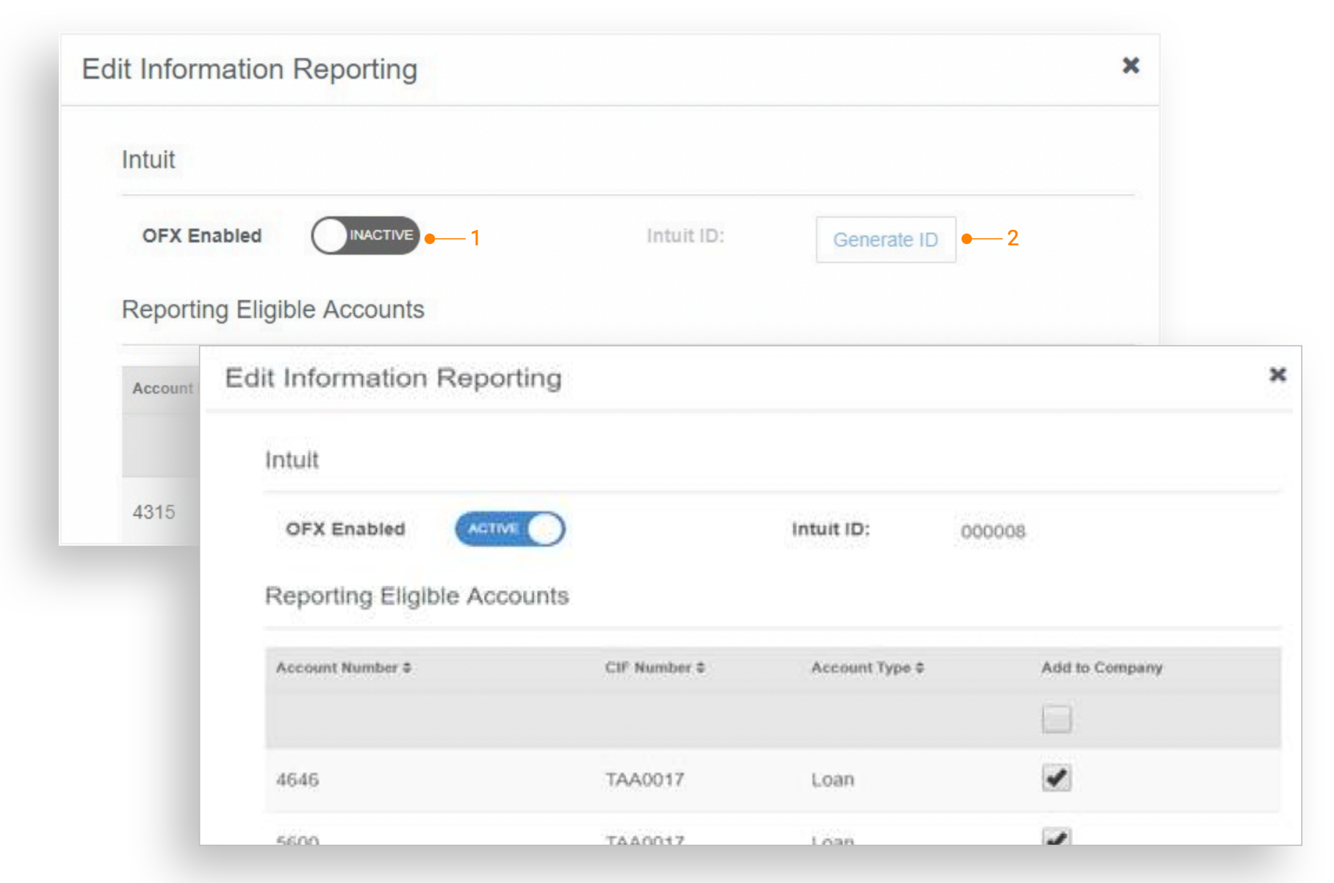Sort by the Account Type sort arrows
Screen dimensions: 1334x883
920,668
